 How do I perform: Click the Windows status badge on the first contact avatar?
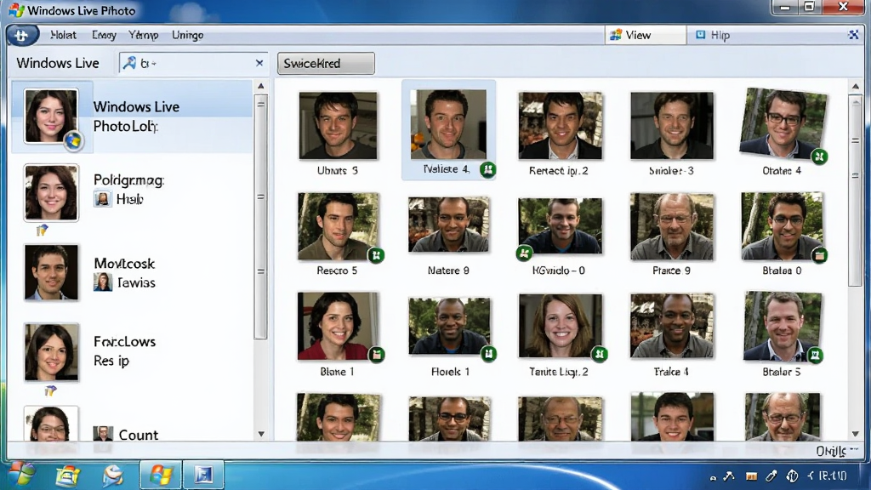click(73, 140)
